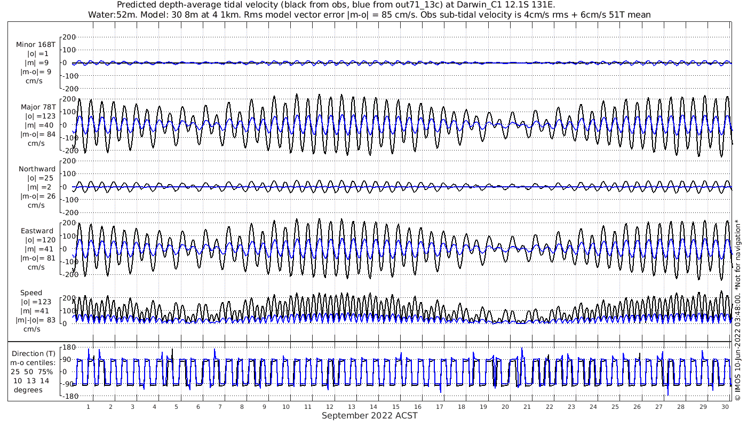The image size is (747, 427).
Task: Click "|m| =41" under Speed
Action: coord(35,311)
